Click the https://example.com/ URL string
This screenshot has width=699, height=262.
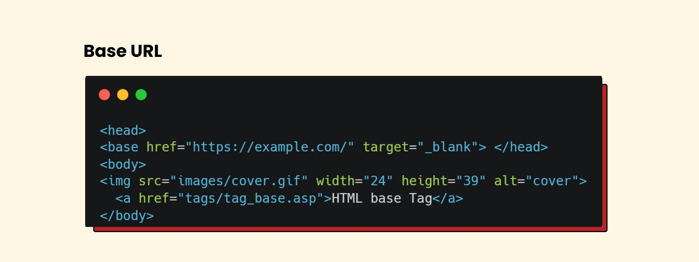(x=270, y=147)
